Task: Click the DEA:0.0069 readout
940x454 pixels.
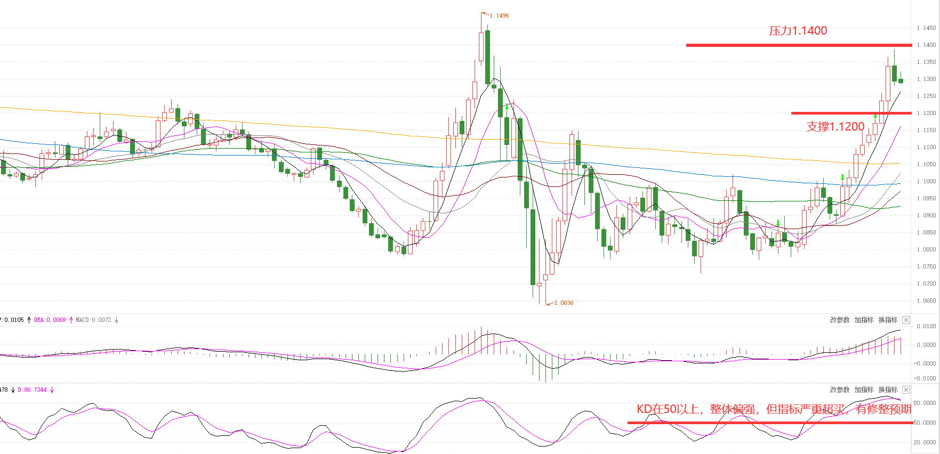Action: pos(50,320)
